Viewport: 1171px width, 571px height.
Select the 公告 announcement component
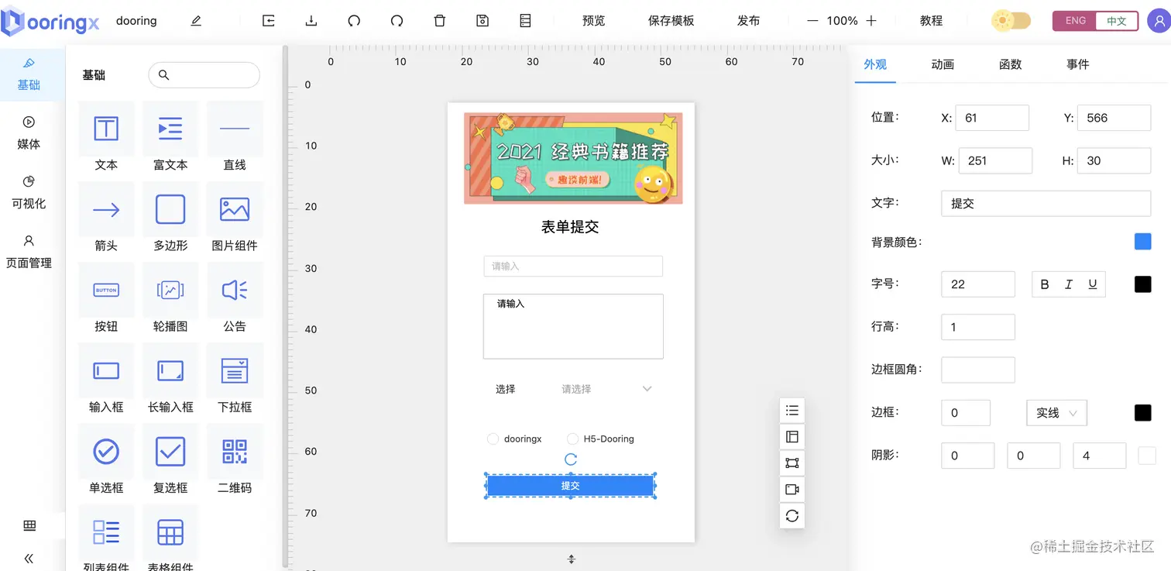(235, 298)
